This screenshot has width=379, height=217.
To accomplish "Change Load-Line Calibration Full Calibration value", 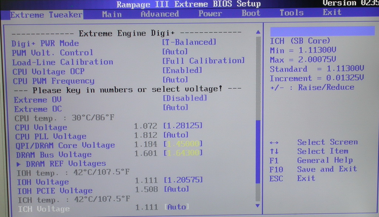I will [x=204, y=61].
